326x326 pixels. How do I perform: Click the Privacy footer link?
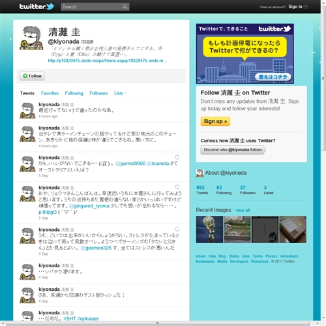pyautogui.click(x=271, y=256)
